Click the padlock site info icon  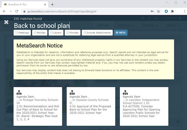24,11
